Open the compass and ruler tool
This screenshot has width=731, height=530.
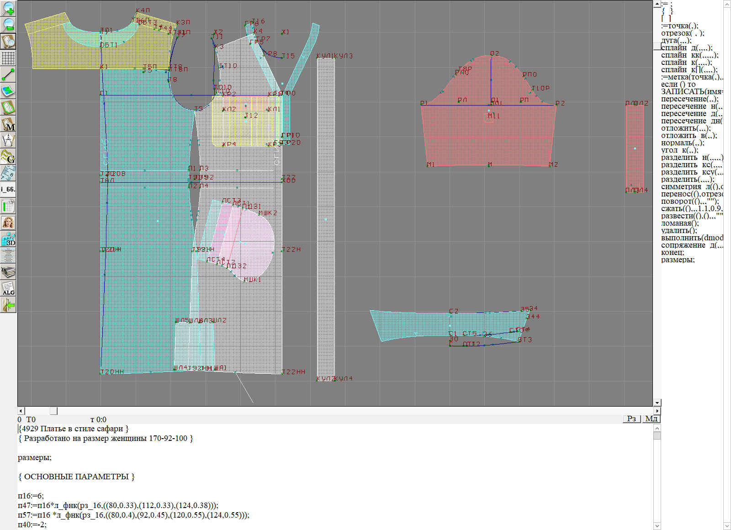(x=8, y=140)
